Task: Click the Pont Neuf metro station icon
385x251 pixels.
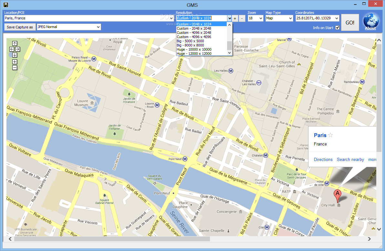Action: click(x=185, y=159)
